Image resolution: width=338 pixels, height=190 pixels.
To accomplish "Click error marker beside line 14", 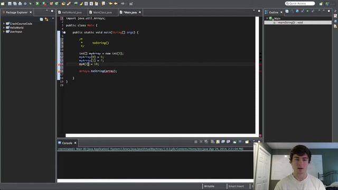I will pos(59,64).
